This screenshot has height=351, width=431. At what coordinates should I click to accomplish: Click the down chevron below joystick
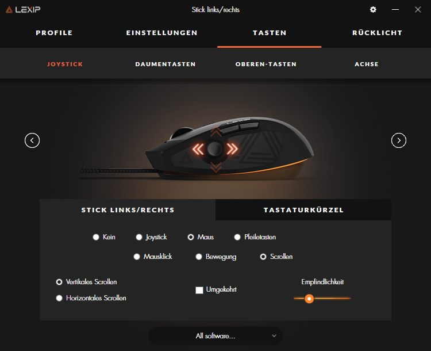215,167
